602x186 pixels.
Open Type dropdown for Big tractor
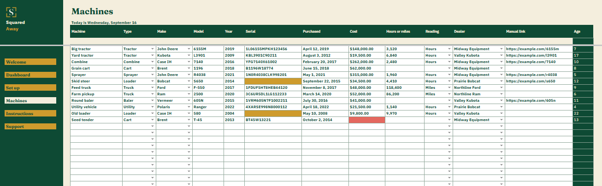coord(153,49)
